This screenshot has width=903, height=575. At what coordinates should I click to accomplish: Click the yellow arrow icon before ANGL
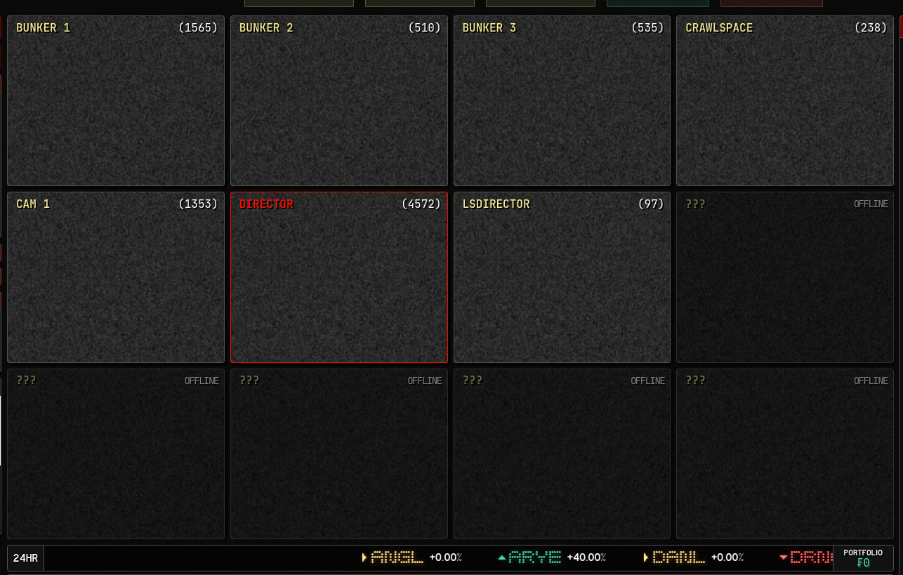(364, 557)
